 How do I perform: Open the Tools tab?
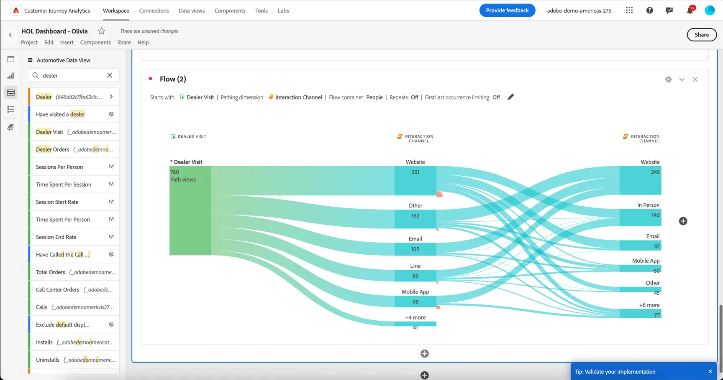262,10
